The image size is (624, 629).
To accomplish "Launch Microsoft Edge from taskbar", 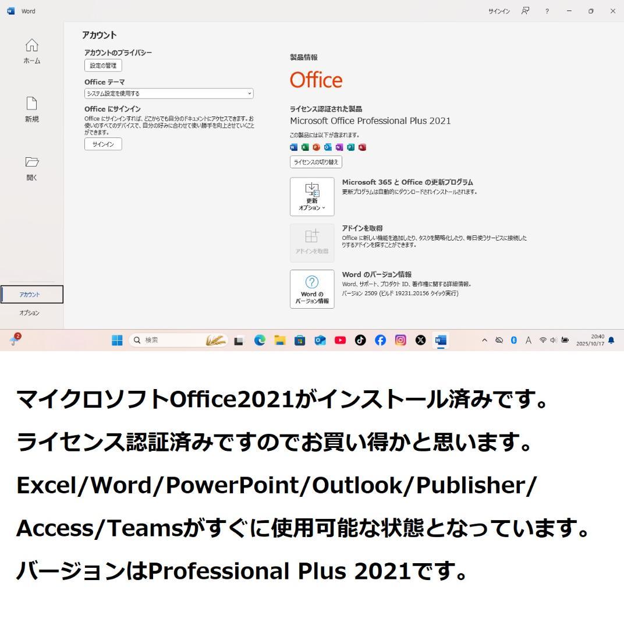I will pyautogui.click(x=260, y=340).
